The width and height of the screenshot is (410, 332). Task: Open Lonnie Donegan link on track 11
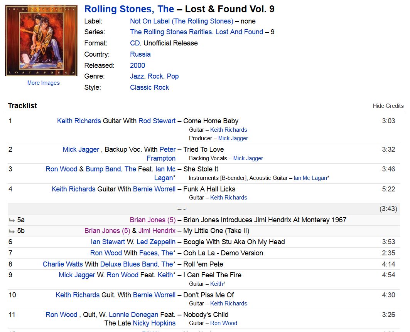pos(133,315)
